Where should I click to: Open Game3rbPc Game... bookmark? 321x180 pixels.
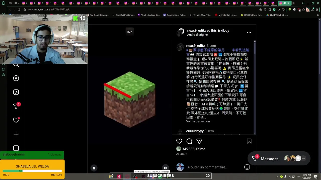coord(123,15)
